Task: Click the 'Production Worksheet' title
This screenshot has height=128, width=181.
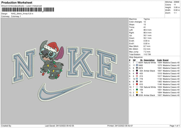Action: [x=17, y=2]
